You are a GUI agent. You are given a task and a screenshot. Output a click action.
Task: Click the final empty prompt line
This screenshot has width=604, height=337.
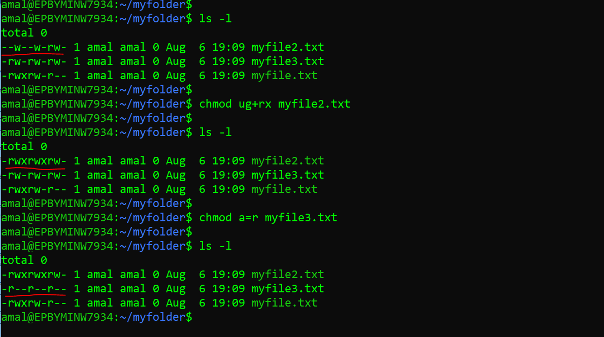[x=96, y=317]
